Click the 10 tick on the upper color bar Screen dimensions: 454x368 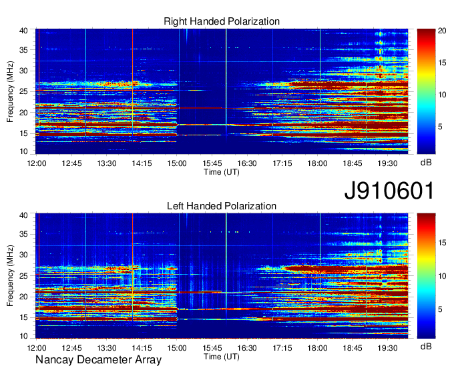tap(442, 95)
